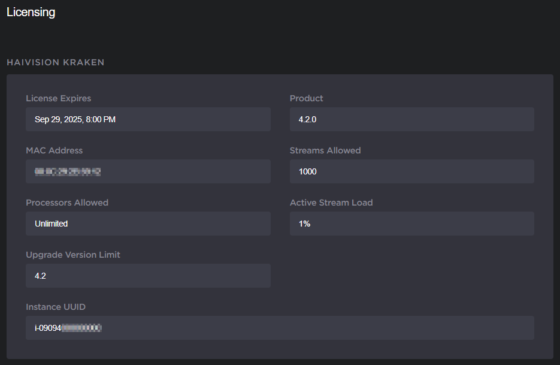Click the Product label
Viewport: 560px width, 365px height.
point(306,98)
